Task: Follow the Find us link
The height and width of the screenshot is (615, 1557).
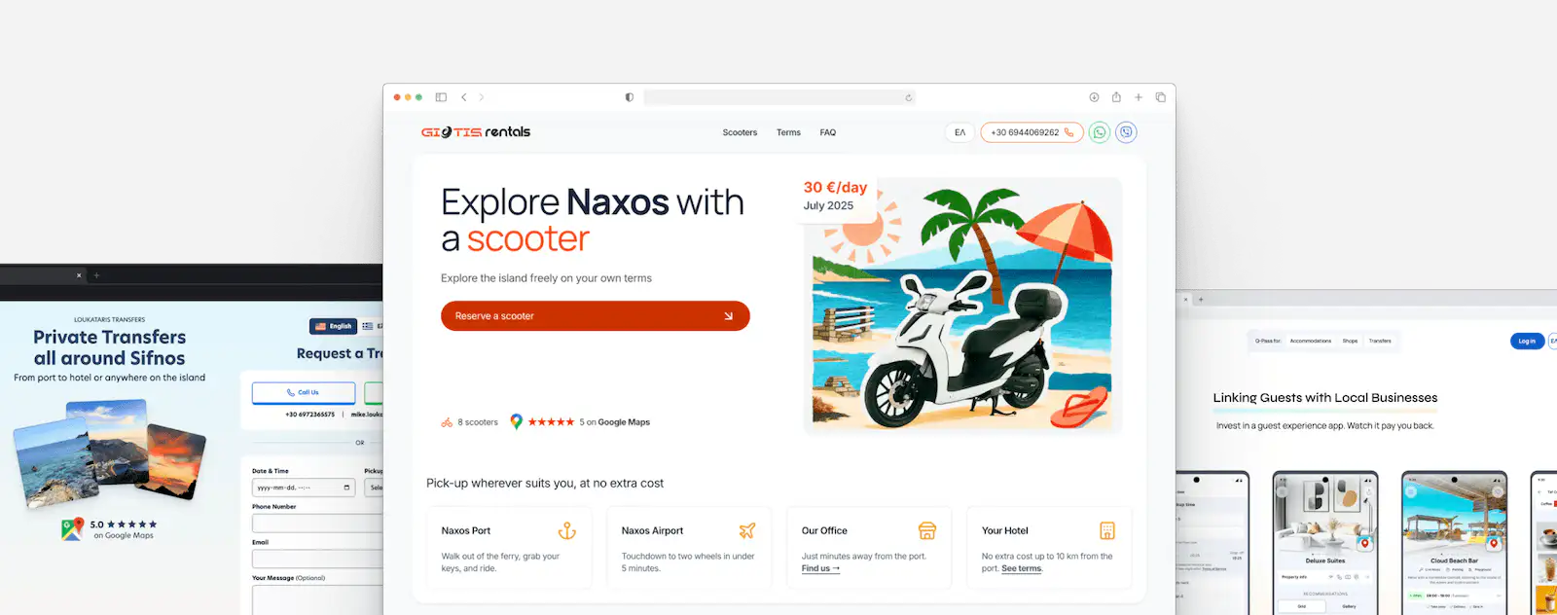Action: pos(820,568)
